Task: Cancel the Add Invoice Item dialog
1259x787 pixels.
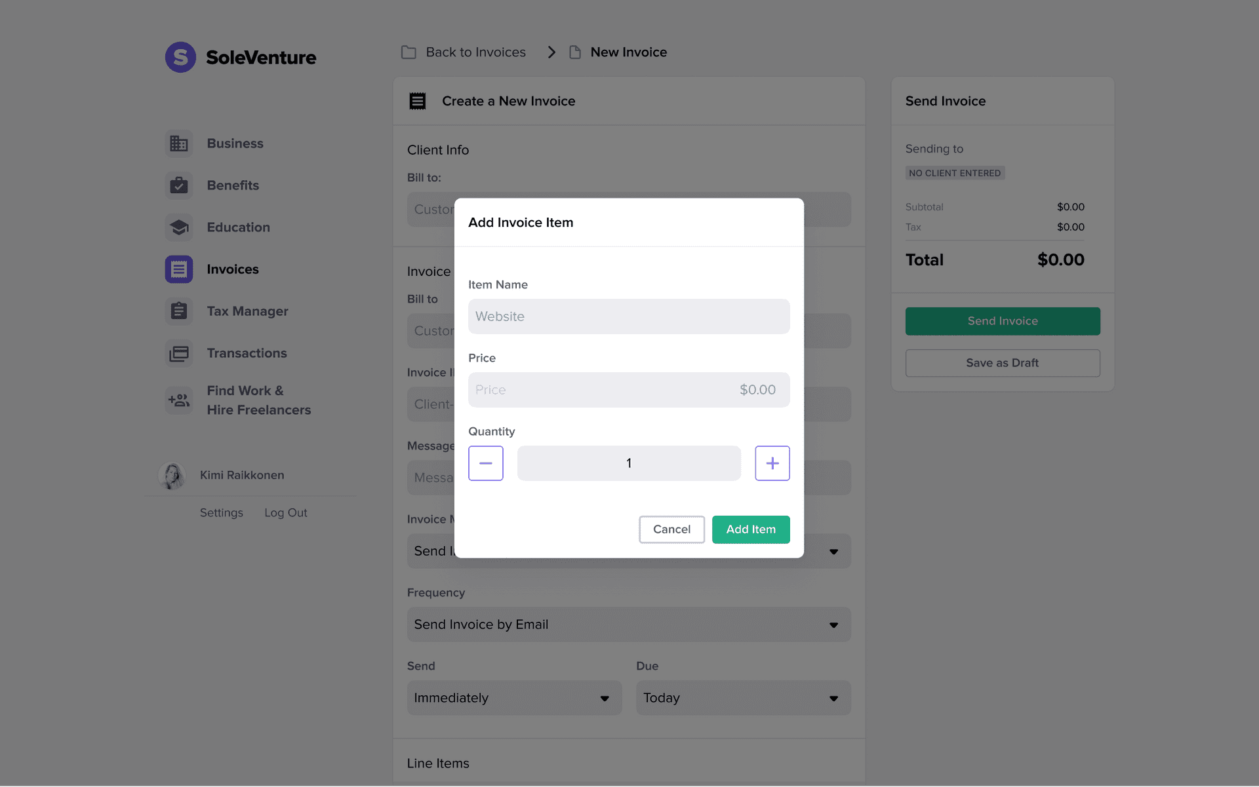Action: tap(671, 529)
